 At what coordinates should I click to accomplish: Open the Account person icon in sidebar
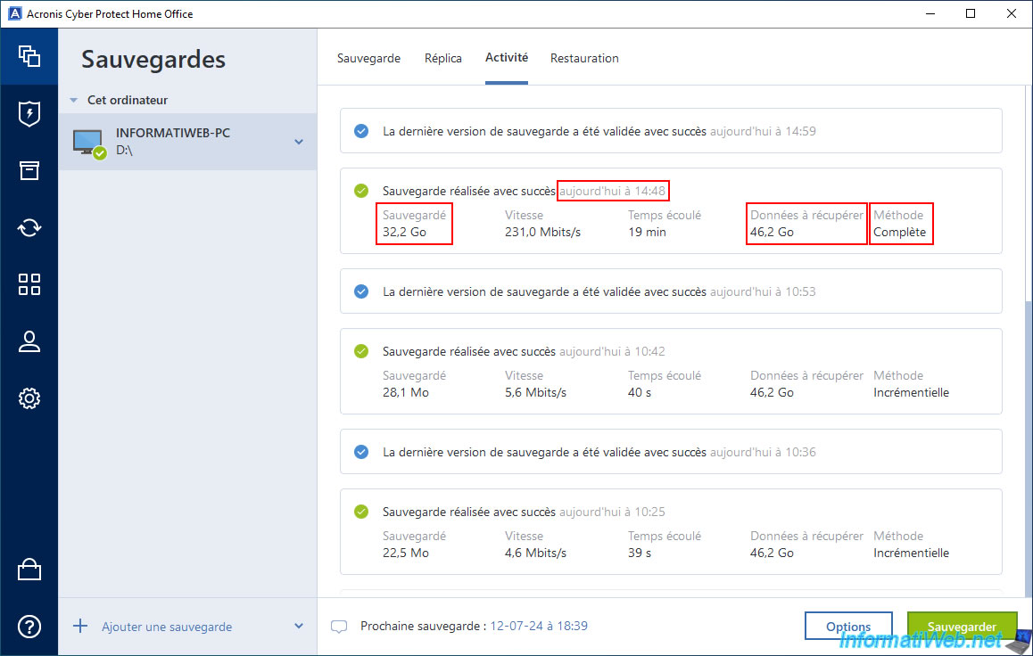29,341
